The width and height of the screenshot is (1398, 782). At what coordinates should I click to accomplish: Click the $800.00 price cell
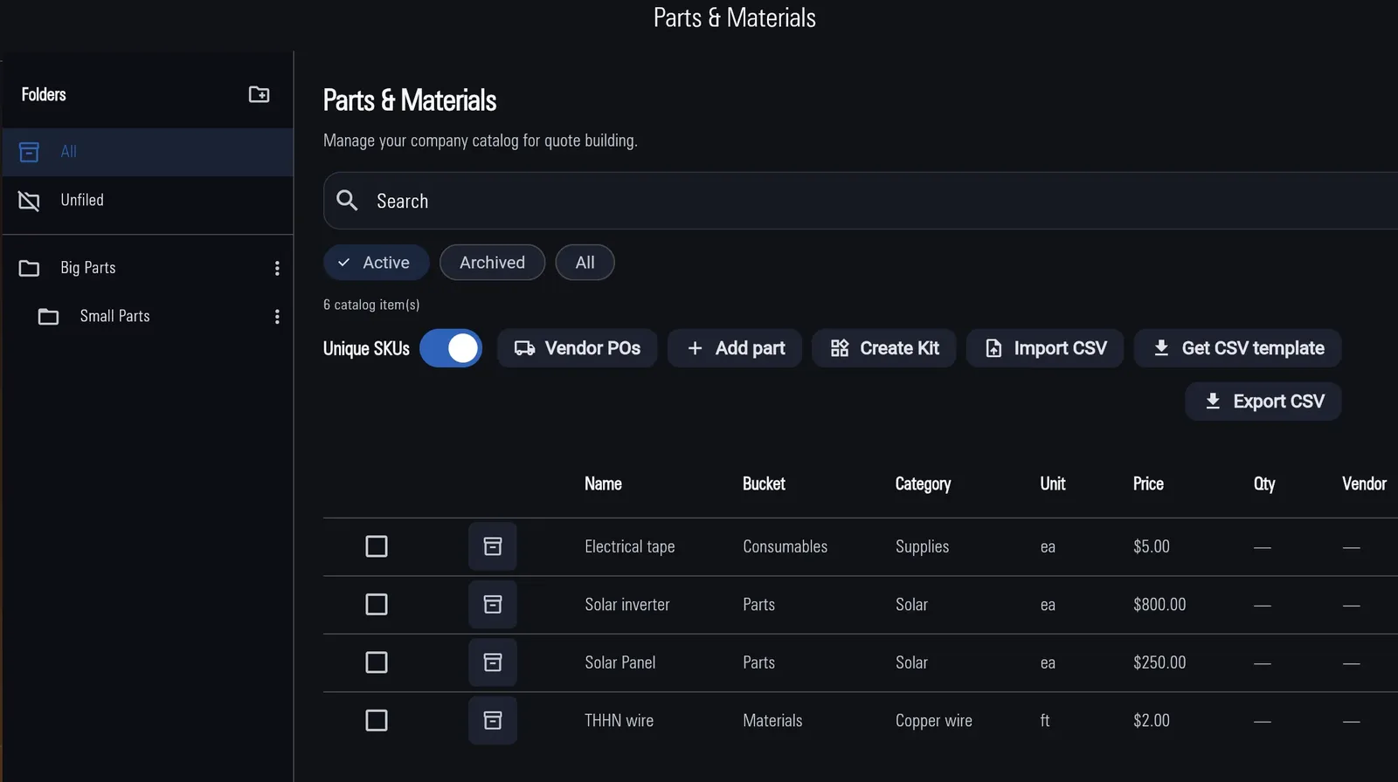tap(1159, 604)
